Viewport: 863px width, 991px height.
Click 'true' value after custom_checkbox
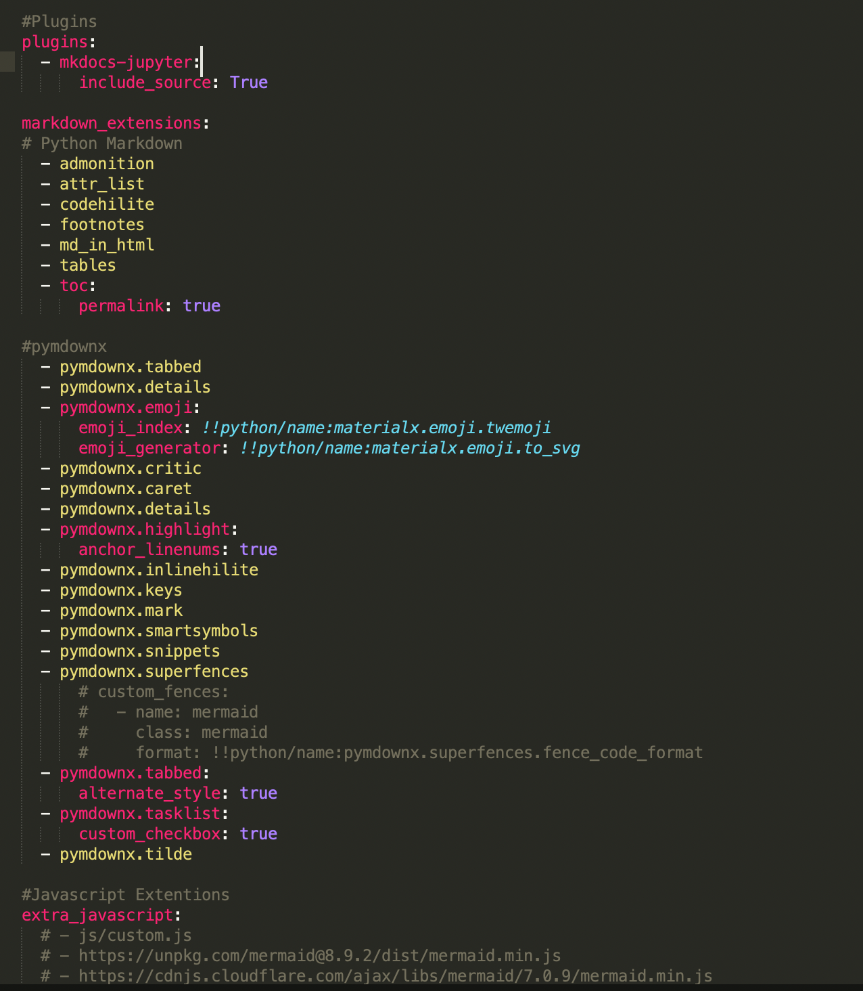click(x=258, y=834)
